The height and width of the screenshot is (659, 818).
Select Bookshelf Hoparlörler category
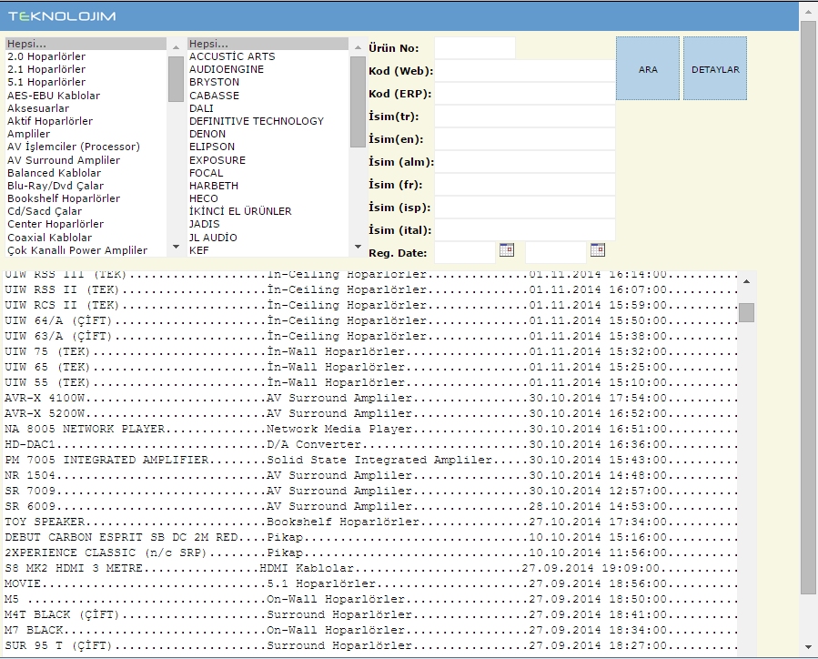86,198
